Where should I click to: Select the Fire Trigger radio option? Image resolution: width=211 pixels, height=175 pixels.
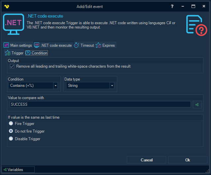tap(11, 124)
